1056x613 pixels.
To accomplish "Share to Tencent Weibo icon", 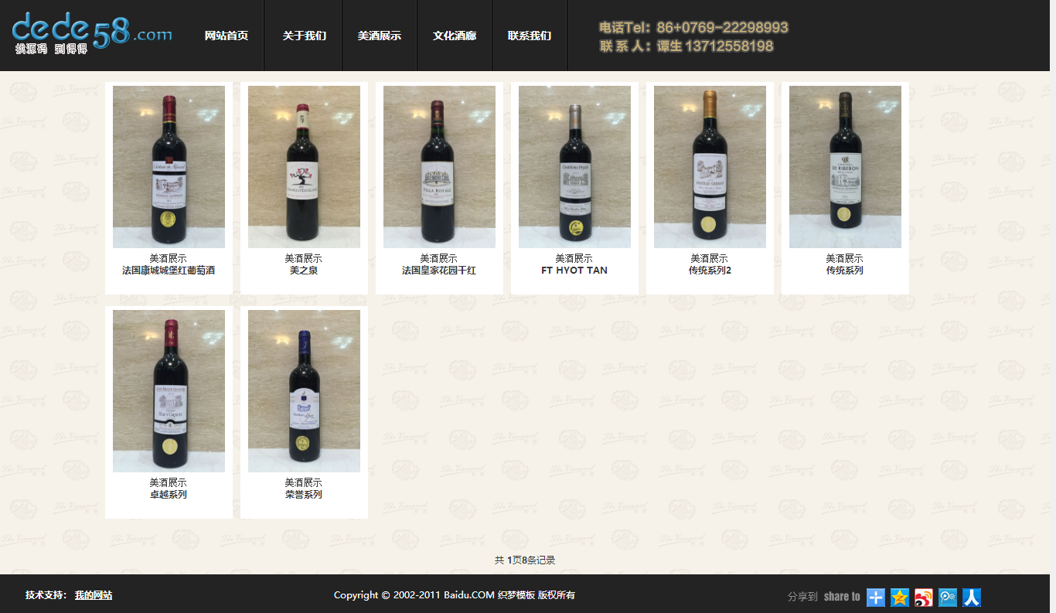I will [948, 597].
